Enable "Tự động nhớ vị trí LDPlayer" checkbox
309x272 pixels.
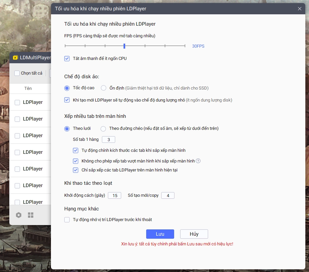click(67, 220)
